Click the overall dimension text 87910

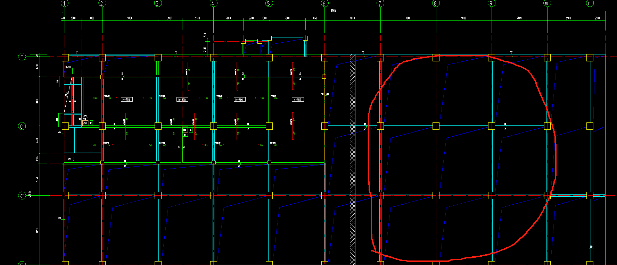pos(333,11)
